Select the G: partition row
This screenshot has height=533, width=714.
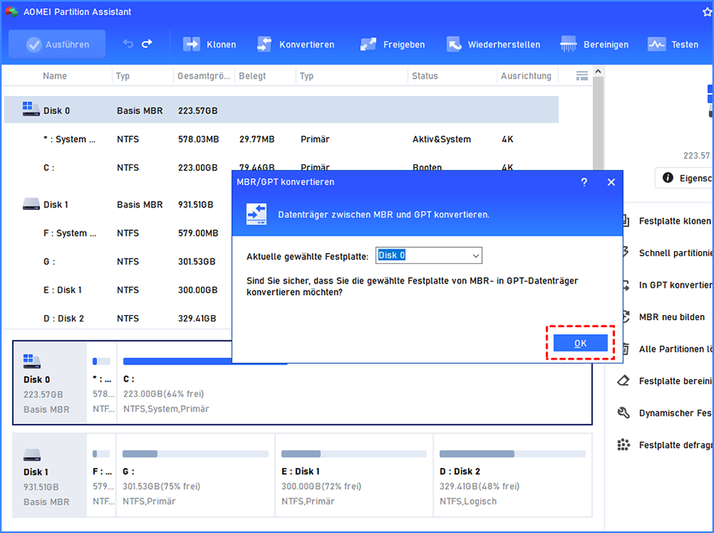[x=118, y=262]
